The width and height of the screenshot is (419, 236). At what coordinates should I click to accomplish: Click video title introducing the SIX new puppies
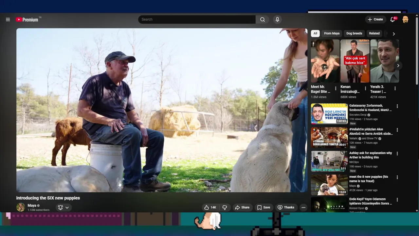tap(48, 198)
